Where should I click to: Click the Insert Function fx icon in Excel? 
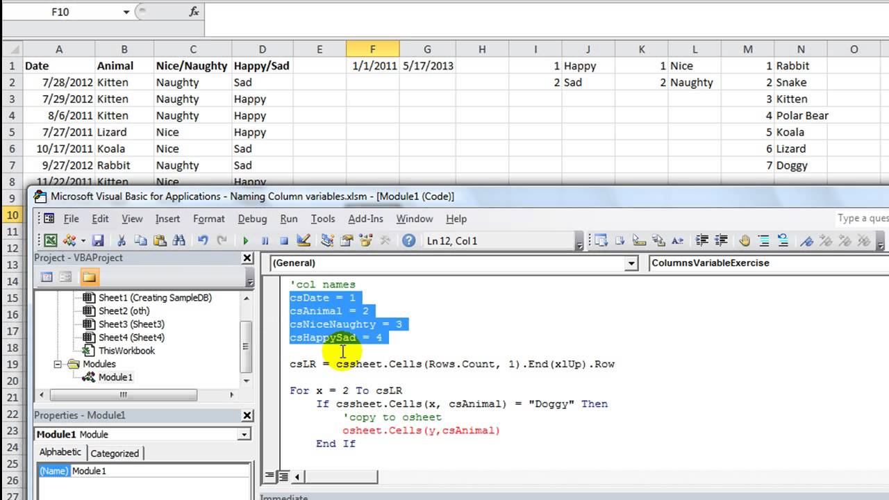(x=194, y=12)
